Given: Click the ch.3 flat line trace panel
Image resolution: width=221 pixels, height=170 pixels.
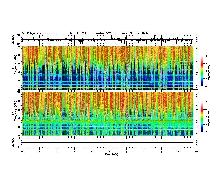Looking at the screenshot, I should pyautogui.click(x=110, y=142).
